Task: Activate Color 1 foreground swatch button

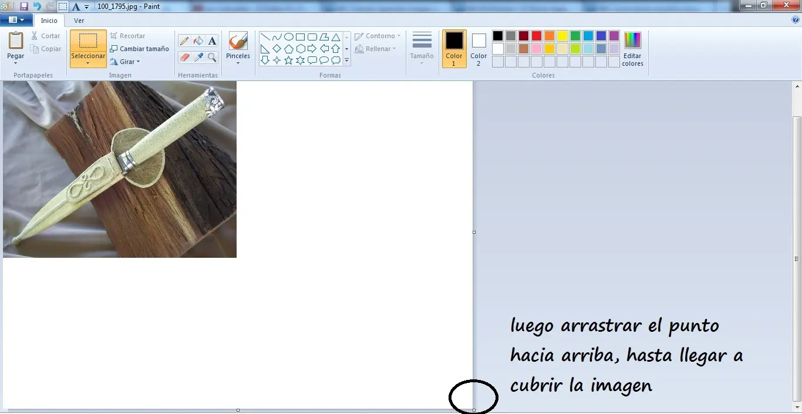Action: point(454,49)
